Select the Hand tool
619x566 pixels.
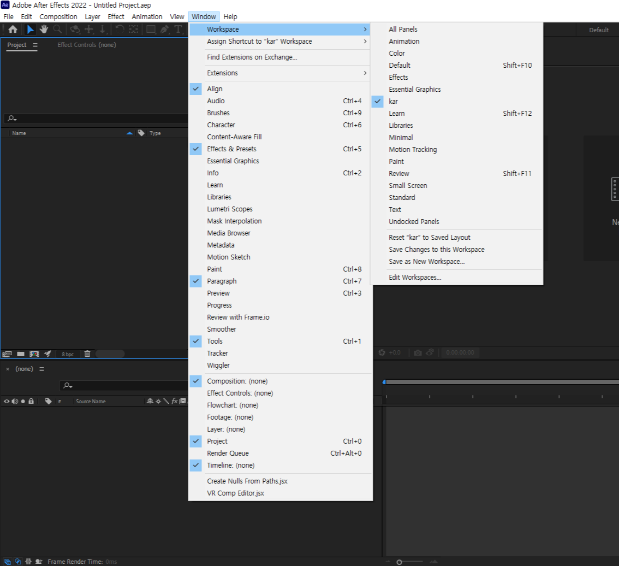click(x=44, y=30)
